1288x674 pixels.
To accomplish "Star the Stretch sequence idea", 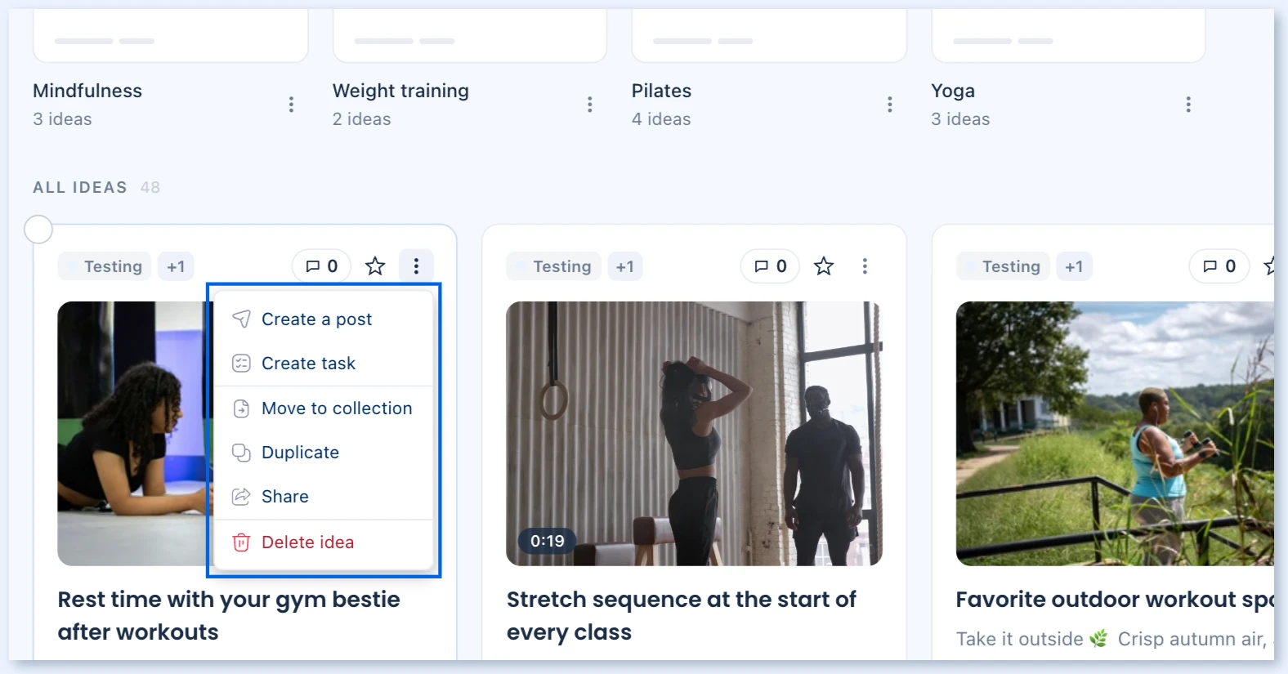I will click(x=824, y=266).
